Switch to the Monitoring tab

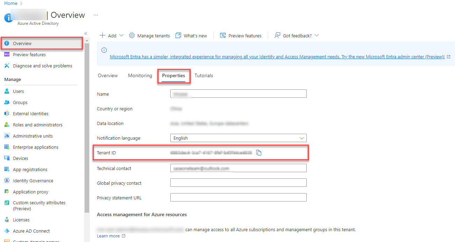tap(140, 75)
